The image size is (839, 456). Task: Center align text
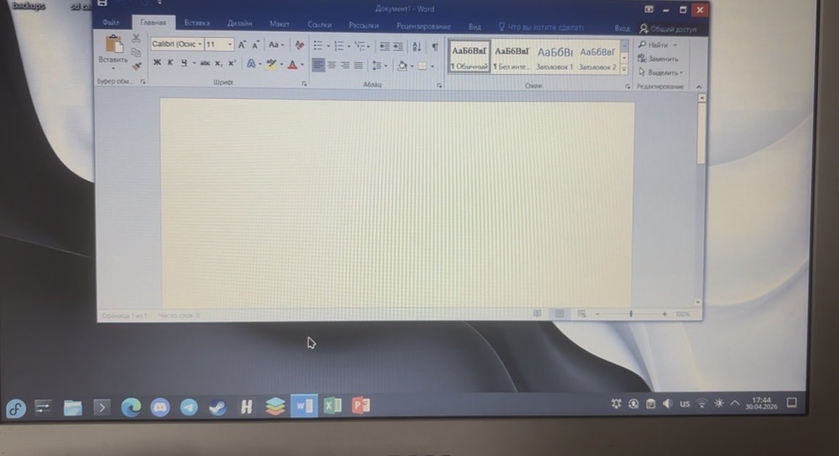point(332,65)
